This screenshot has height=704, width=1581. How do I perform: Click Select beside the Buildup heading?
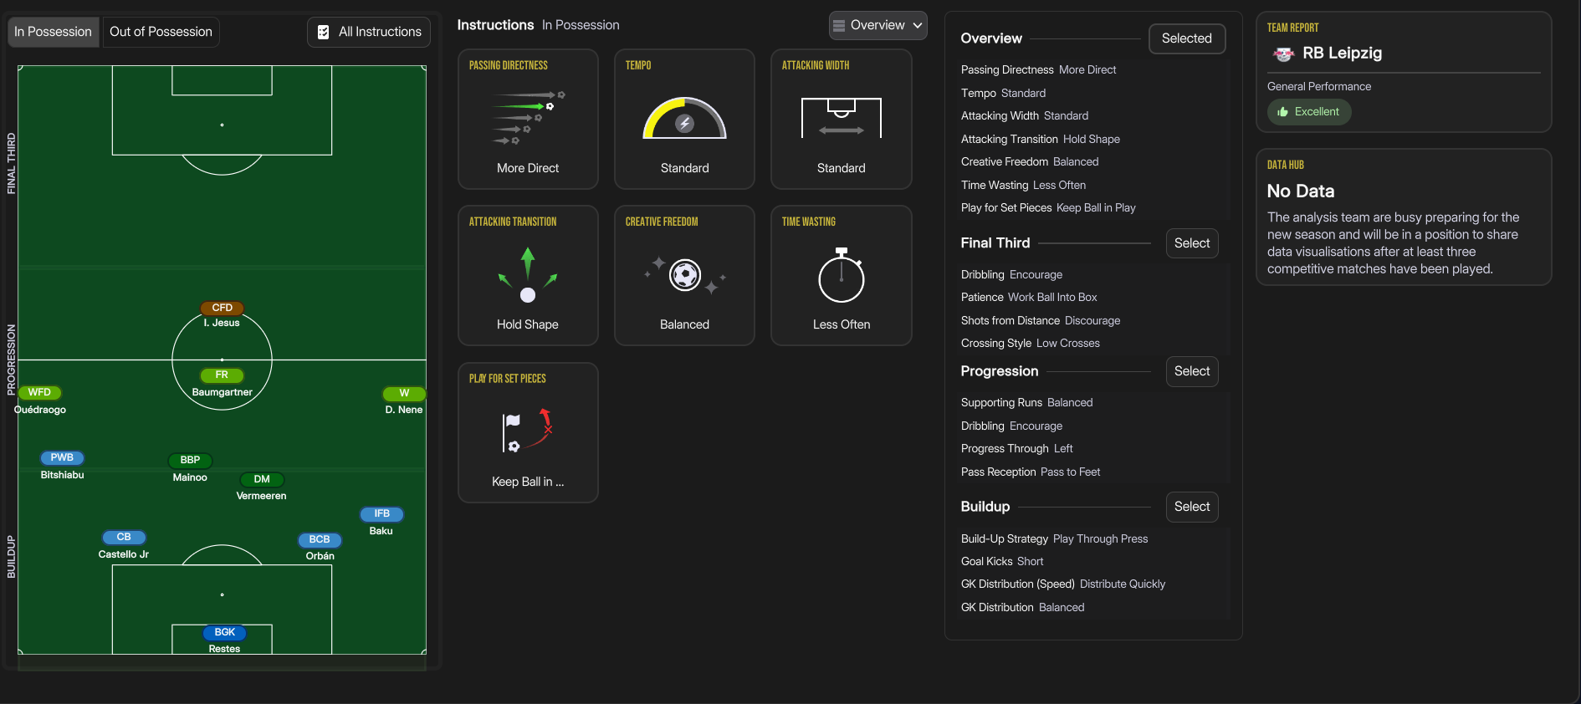click(1192, 507)
